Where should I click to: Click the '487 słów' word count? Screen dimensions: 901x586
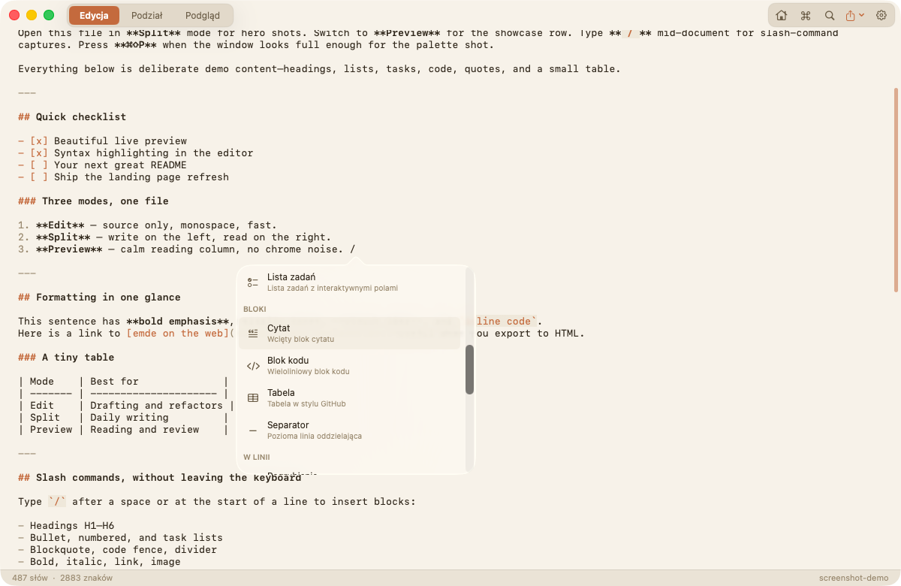point(30,578)
